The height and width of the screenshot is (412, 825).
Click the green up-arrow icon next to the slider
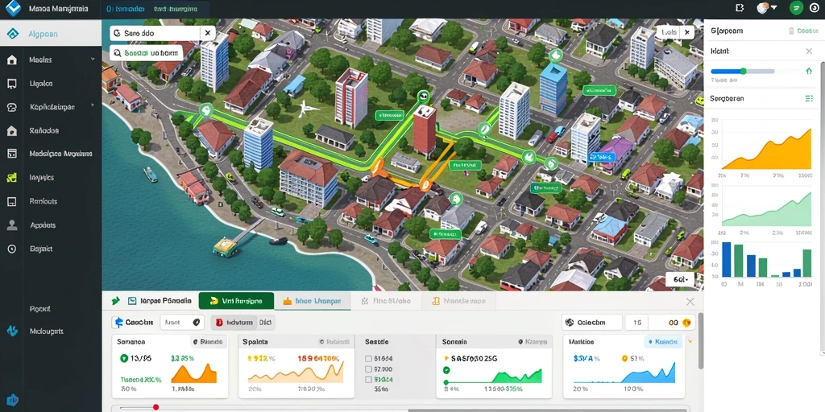coord(809,71)
